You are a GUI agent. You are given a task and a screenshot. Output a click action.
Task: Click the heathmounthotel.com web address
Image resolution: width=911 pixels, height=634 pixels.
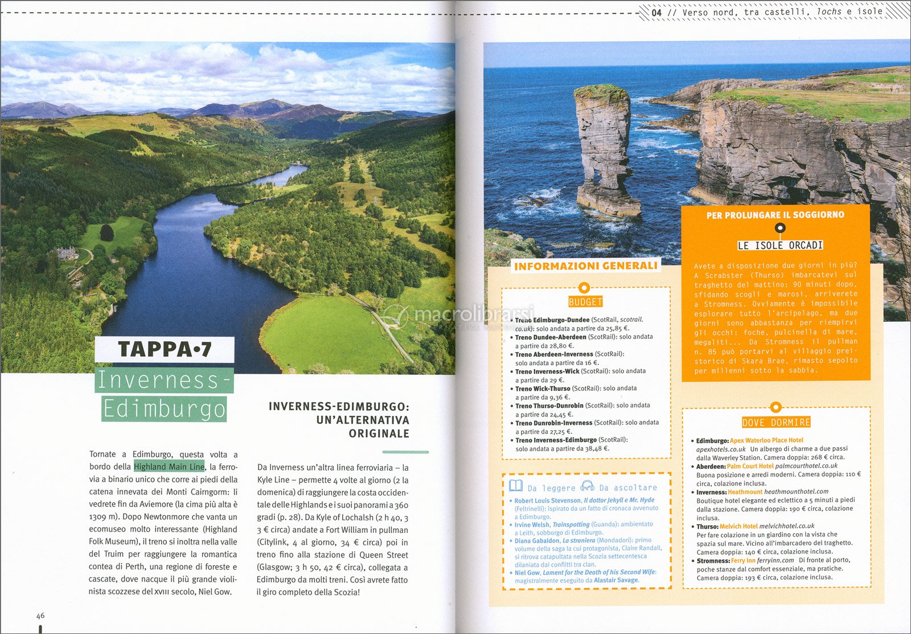coord(796,492)
